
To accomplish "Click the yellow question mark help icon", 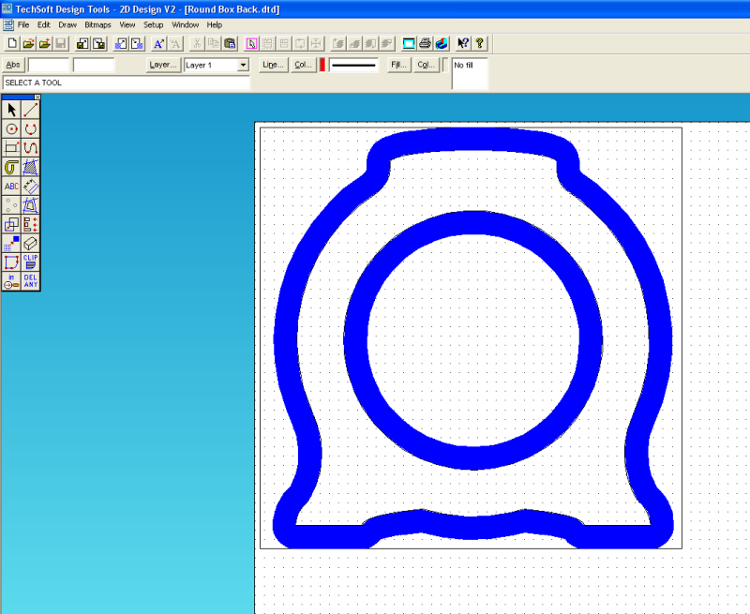I will coord(479,43).
